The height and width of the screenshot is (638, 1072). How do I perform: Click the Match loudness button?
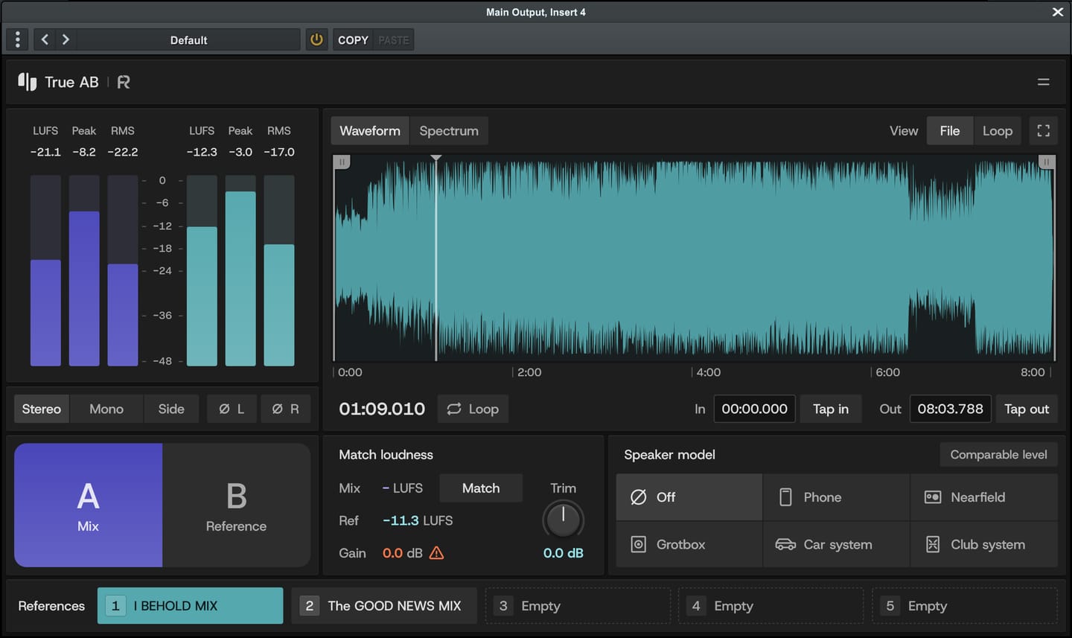click(481, 488)
